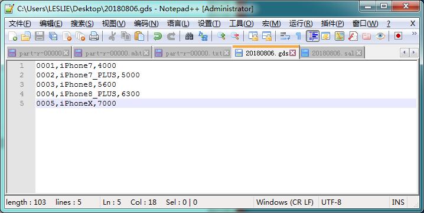Screen dimensions: 424x213
Task: Toggle INS mode in status bar
Action: [x=398, y=202]
